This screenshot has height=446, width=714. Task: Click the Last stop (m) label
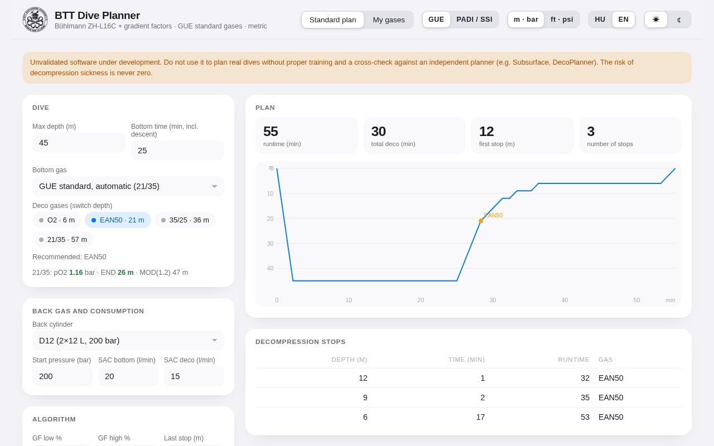pyautogui.click(x=184, y=438)
